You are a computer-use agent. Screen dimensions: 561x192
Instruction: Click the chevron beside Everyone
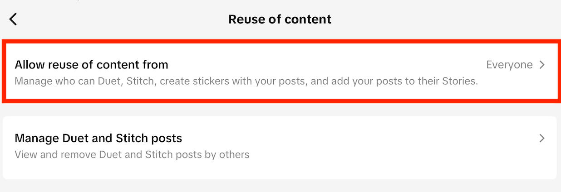tap(541, 65)
